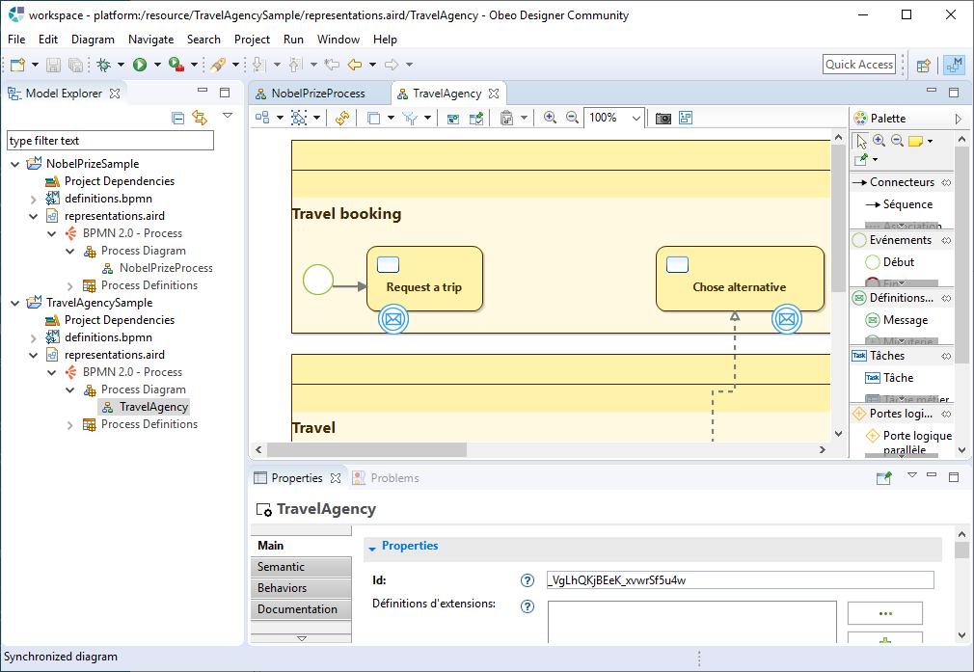Collapse the Properties section header arrow
Screen dimensions: 974x672
[x=372, y=549]
